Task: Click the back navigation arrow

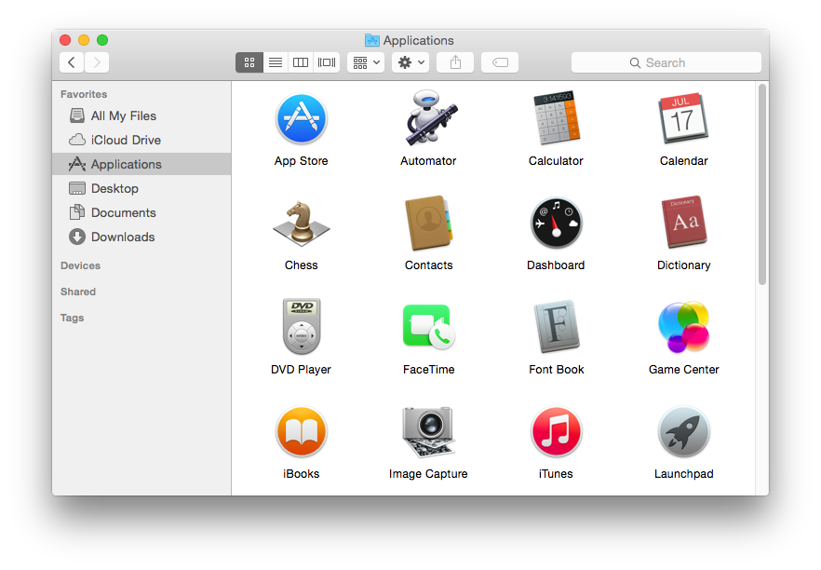Action: click(71, 62)
